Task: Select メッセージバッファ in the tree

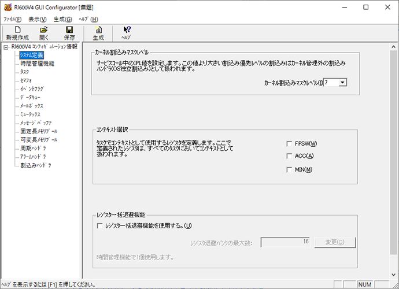Action: click(36, 123)
